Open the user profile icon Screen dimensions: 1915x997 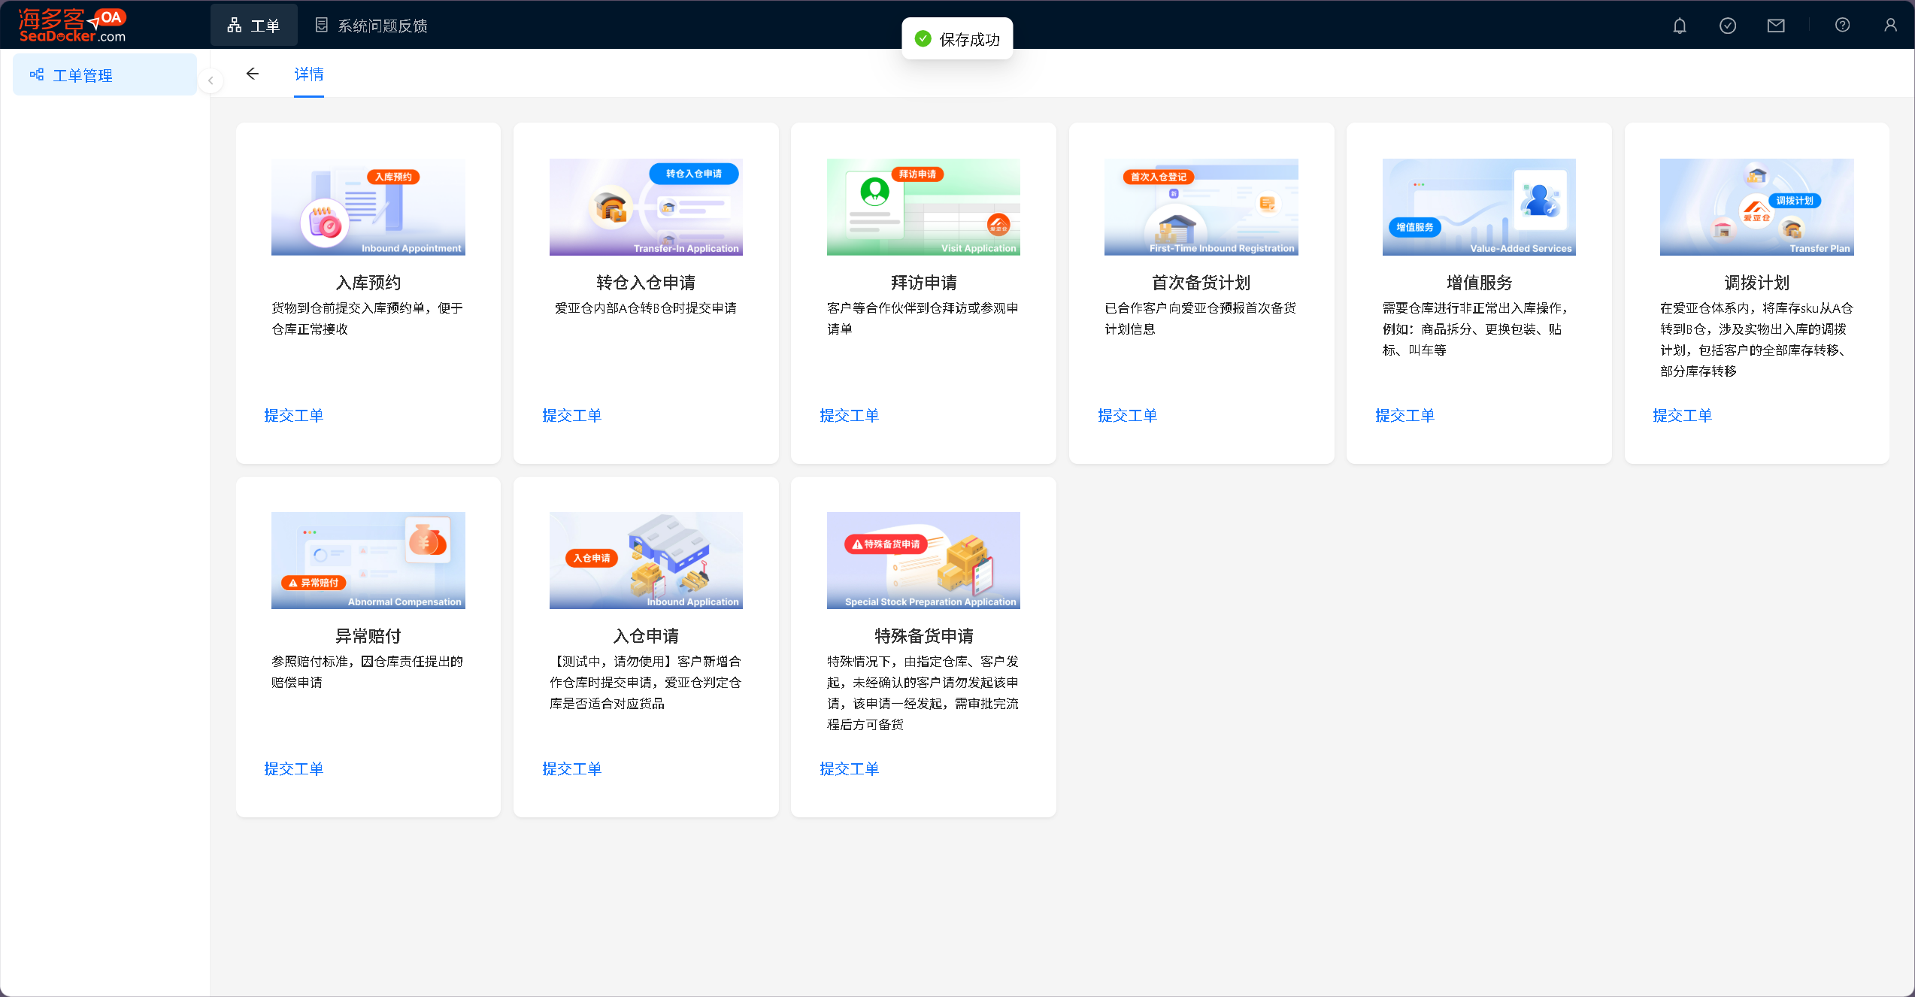click(x=1889, y=26)
